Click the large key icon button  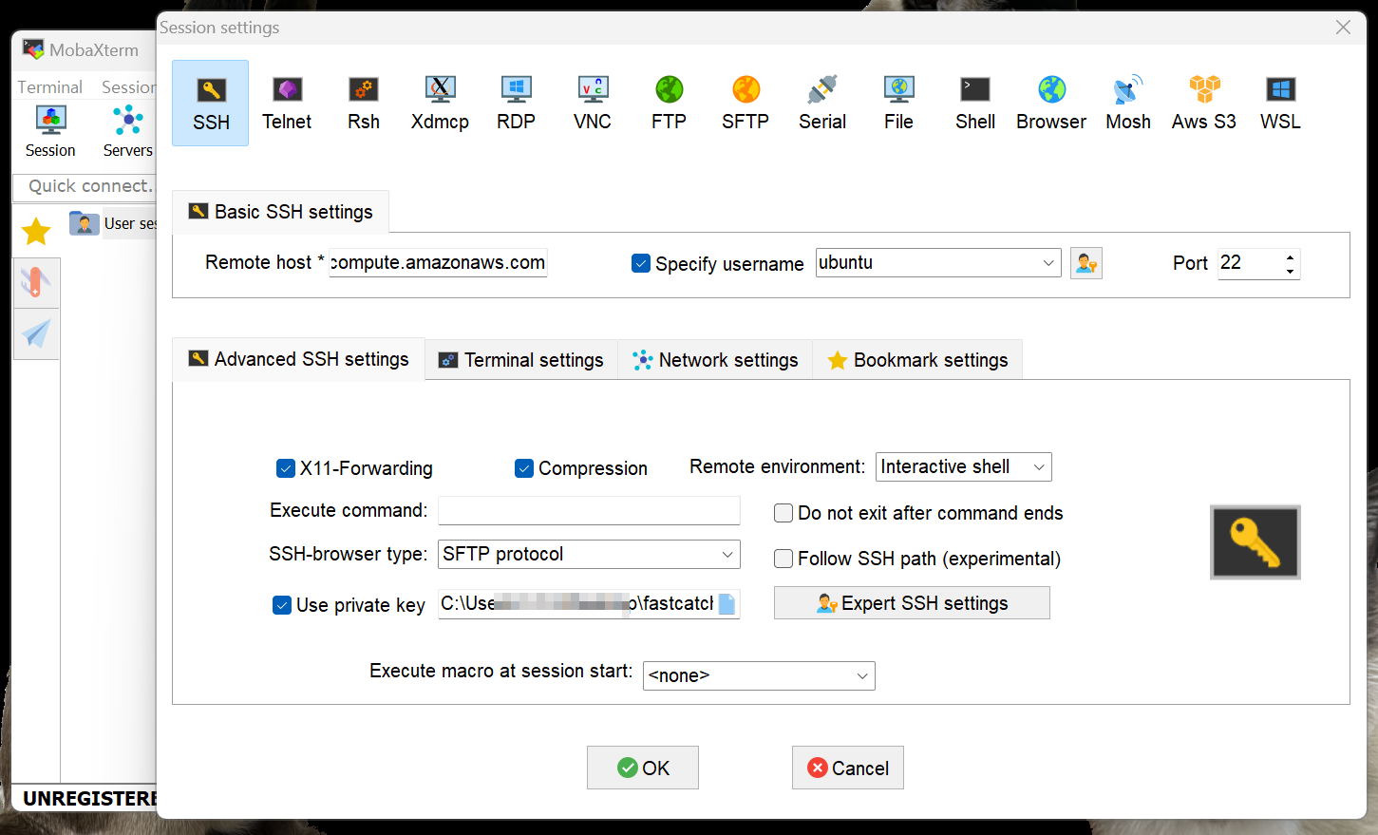(x=1255, y=542)
